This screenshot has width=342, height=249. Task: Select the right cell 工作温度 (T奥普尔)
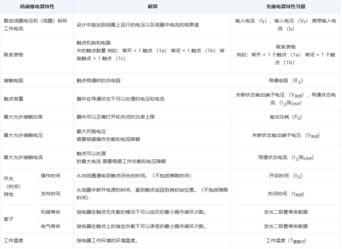tap(285, 241)
